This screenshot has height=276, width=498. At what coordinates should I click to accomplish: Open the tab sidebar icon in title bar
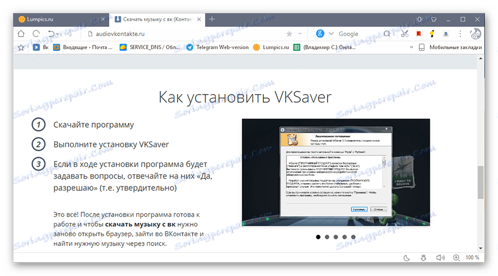tap(419, 19)
